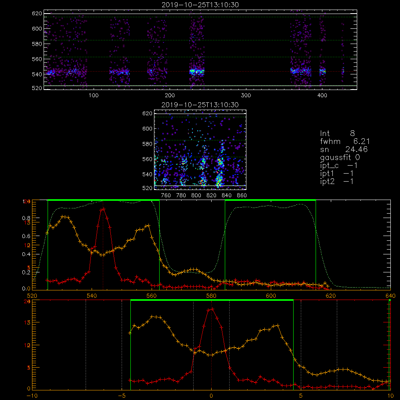The height and width of the screenshot is (400, 400).
Task: Click y-axis label 0.4 on the profile plot
Action: [26, 254]
